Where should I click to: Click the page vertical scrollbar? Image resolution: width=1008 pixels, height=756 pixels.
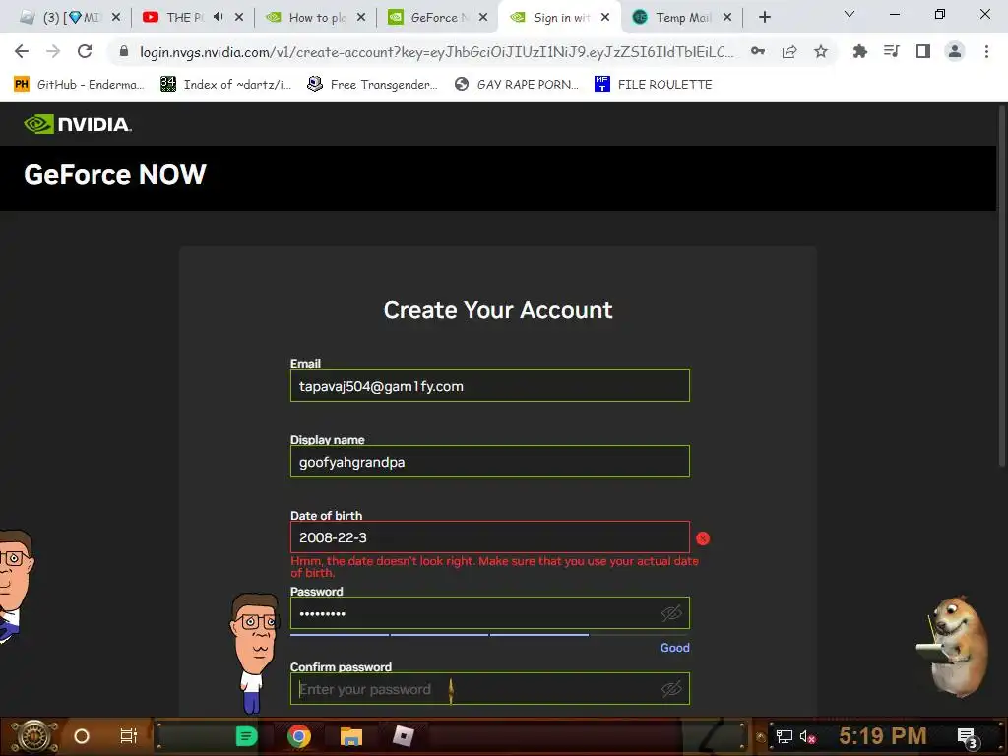click(1001, 286)
